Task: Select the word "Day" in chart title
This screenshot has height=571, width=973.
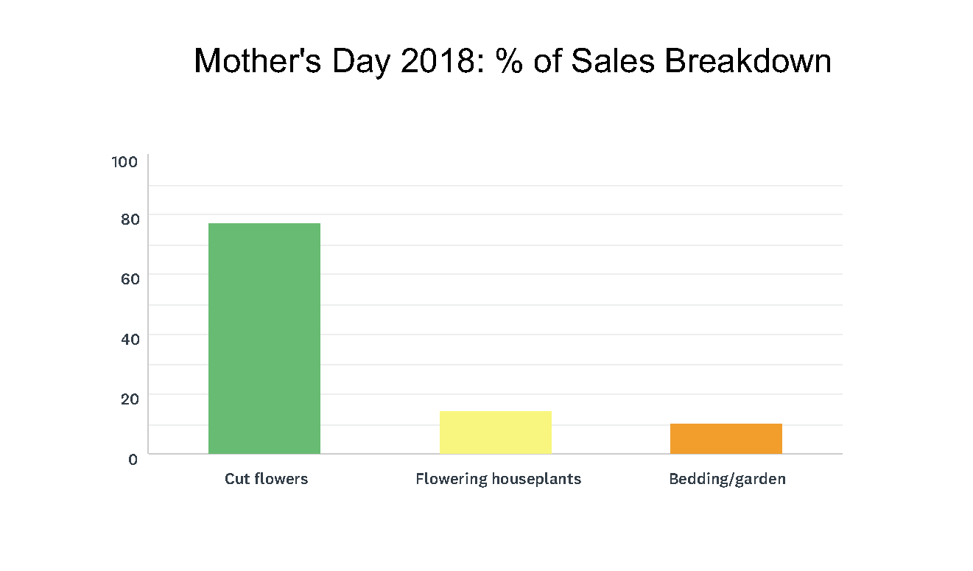Action: 361,60
